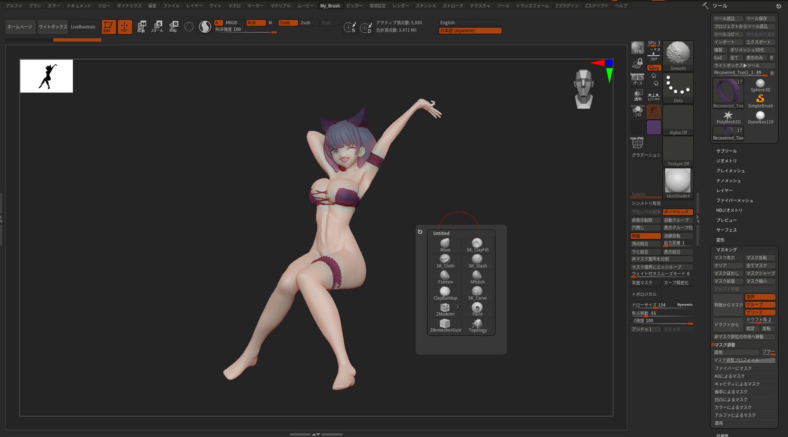
Task: Select the hPolish brush in popup
Action: click(x=477, y=277)
